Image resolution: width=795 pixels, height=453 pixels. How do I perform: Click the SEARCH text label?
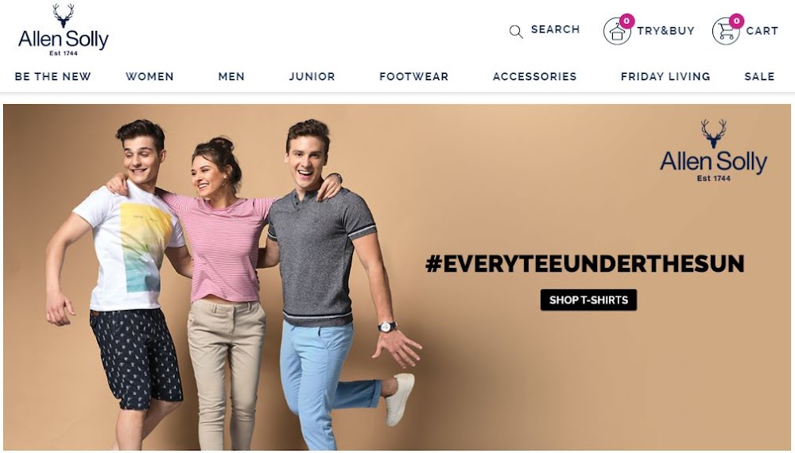coord(555,29)
